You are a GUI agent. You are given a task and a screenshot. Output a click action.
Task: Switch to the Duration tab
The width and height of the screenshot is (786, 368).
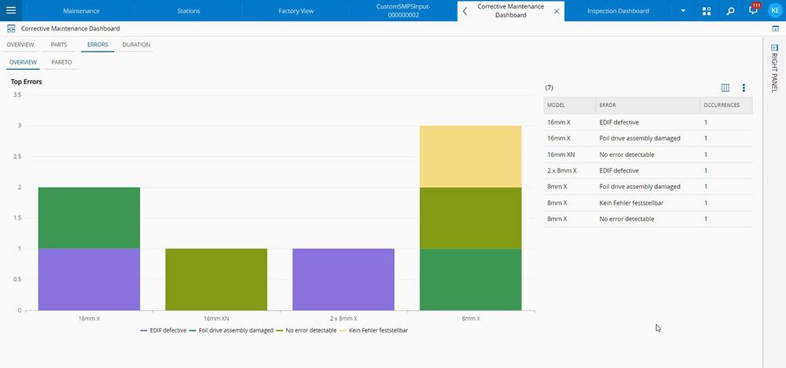(x=136, y=45)
